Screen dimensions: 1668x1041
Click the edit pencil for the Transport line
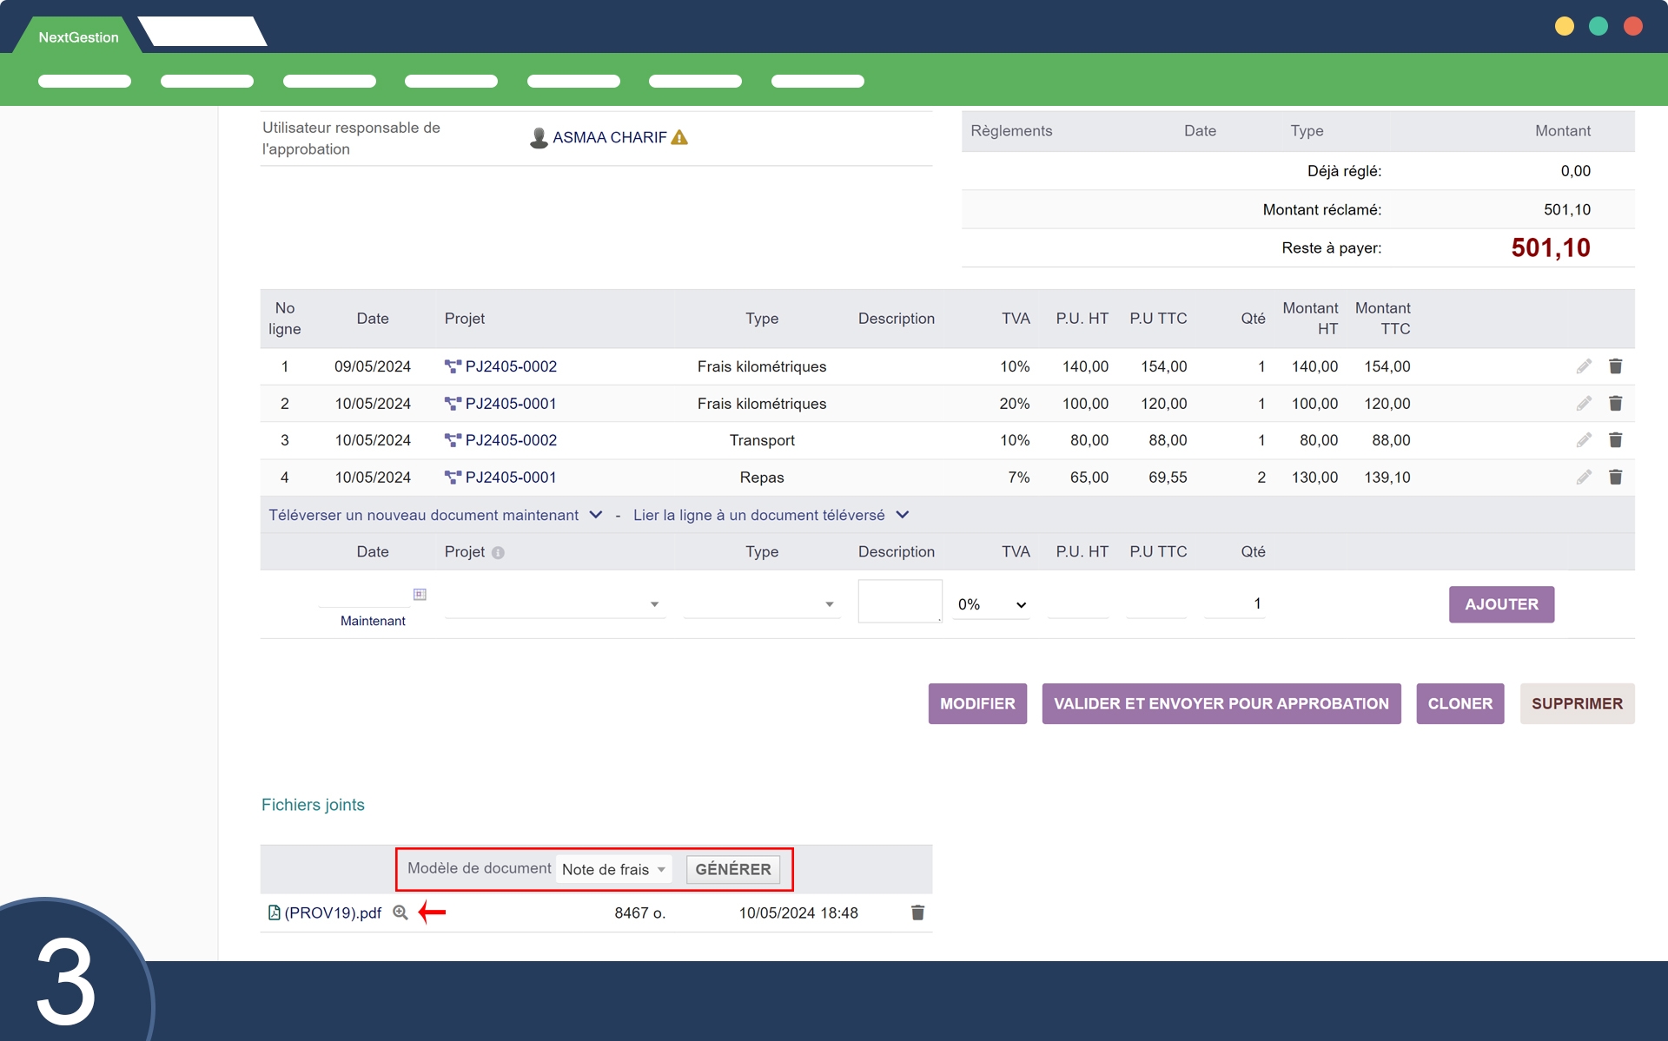(1584, 440)
